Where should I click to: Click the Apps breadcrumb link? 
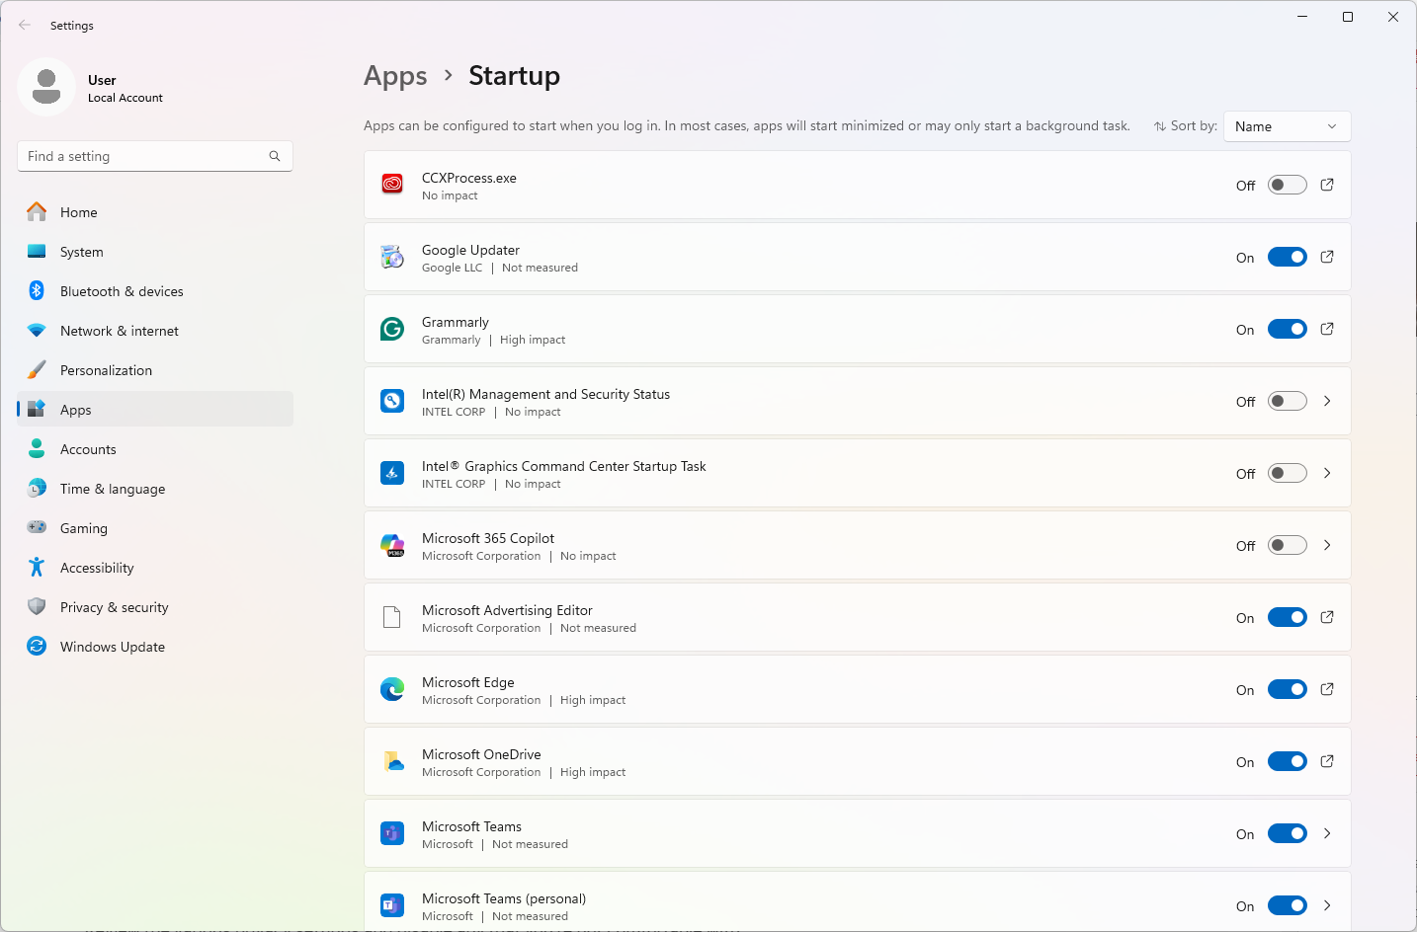(395, 76)
